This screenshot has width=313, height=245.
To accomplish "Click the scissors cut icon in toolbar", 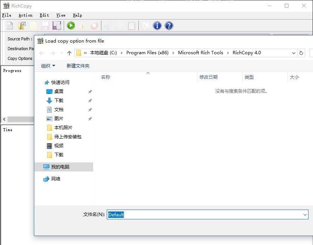I will pos(108,26).
